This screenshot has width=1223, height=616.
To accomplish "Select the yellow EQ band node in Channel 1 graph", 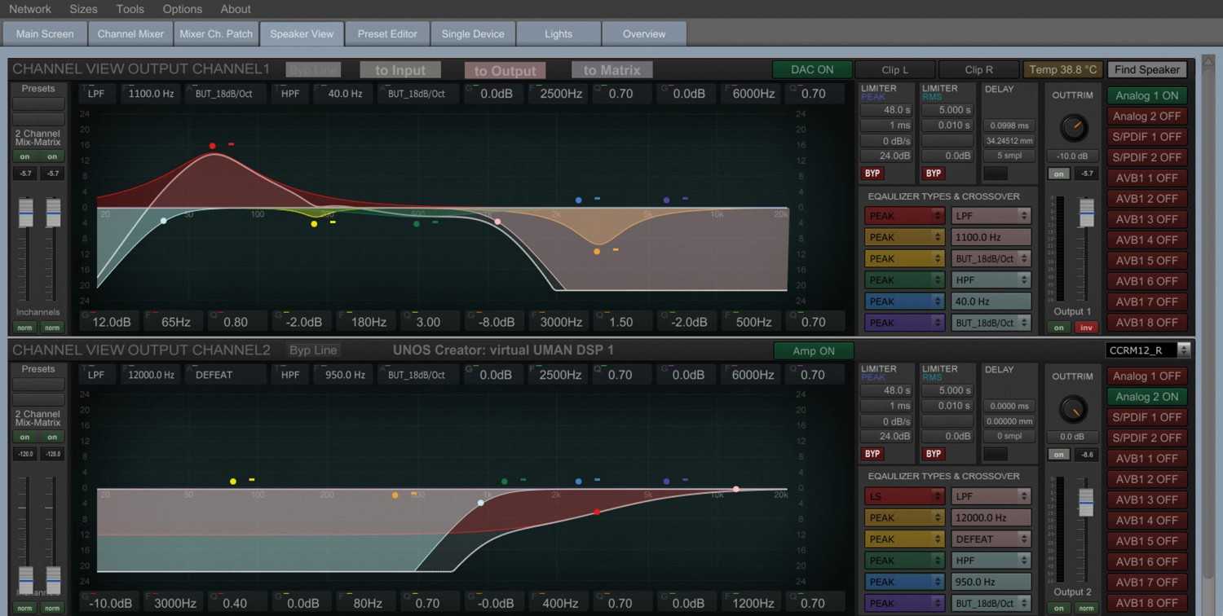I will (x=314, y=223).
